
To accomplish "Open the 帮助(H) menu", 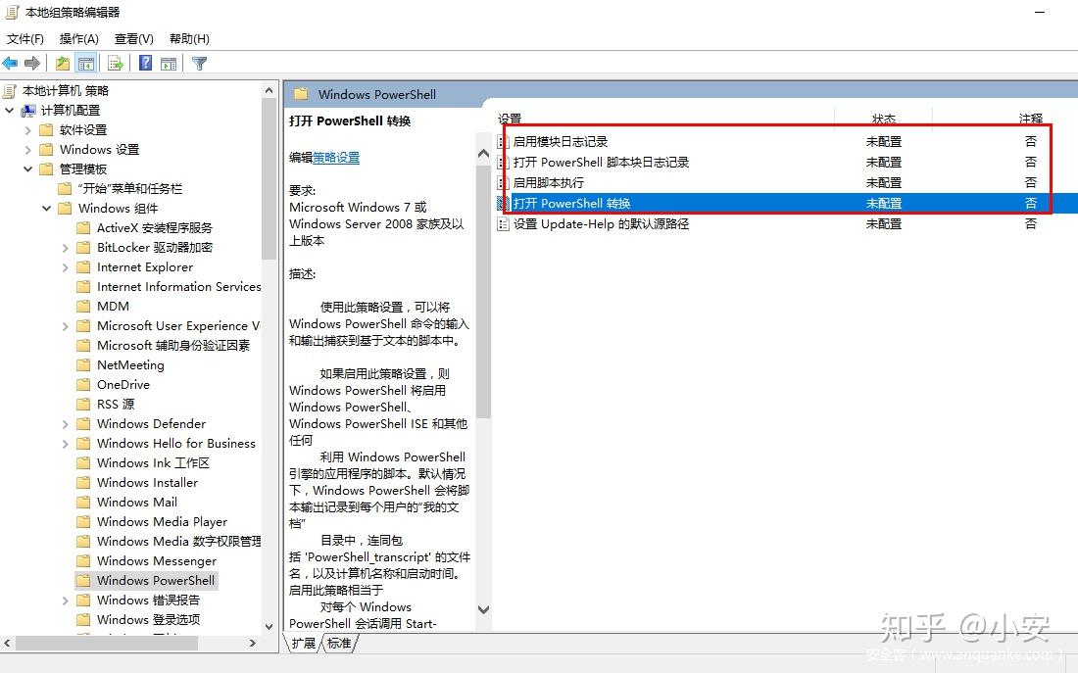I will (x=190, y=39).
